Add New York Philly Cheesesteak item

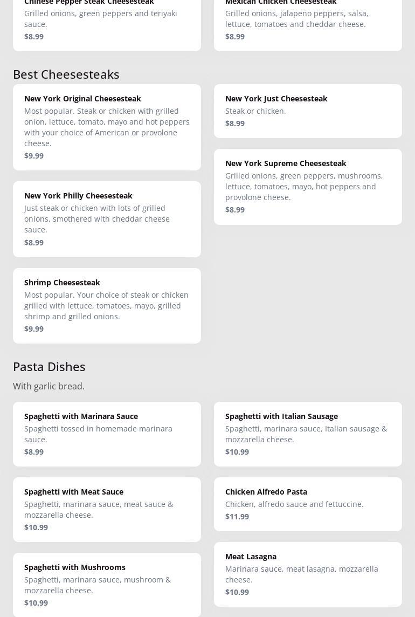point(107,218)
